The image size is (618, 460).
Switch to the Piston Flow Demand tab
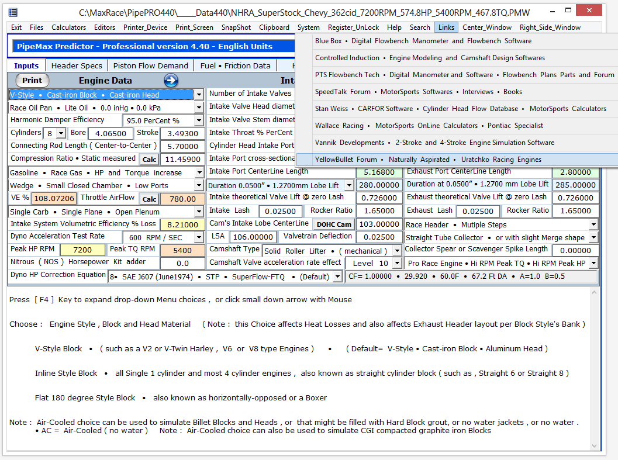151,65
